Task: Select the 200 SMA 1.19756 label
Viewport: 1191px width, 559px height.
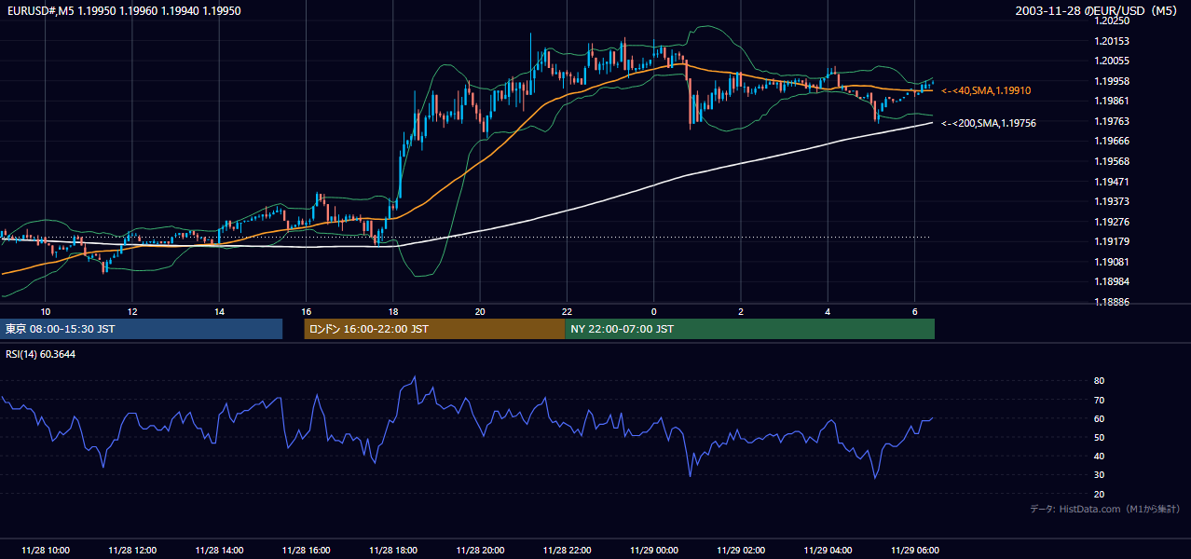Action: coord(989,123)
